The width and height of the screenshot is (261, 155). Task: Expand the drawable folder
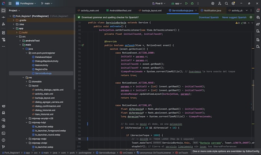click(26, 82)
